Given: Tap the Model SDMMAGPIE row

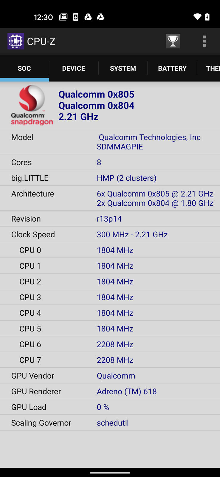Looking at the screenshot, I should pyautogui.click(x=110, y=142).
